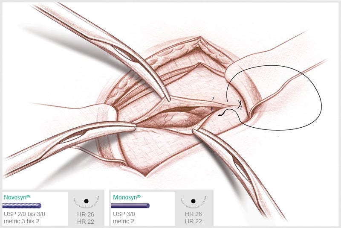This screenshot has height=228, width=341.
Task: Click 'HR 22' in the Monosyn needle box
Action: click(x=194, y=221)
